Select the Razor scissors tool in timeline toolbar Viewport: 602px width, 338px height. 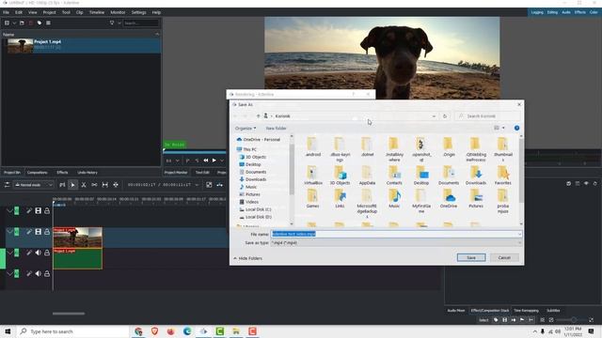pos(84,185)
